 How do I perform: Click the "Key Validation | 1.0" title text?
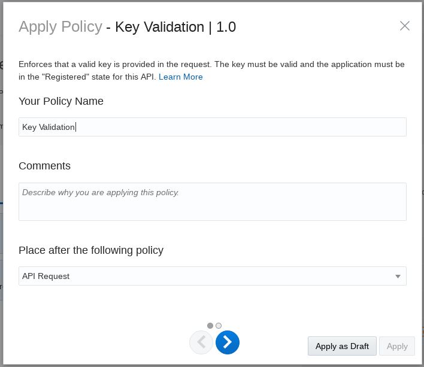click(175, 27)
